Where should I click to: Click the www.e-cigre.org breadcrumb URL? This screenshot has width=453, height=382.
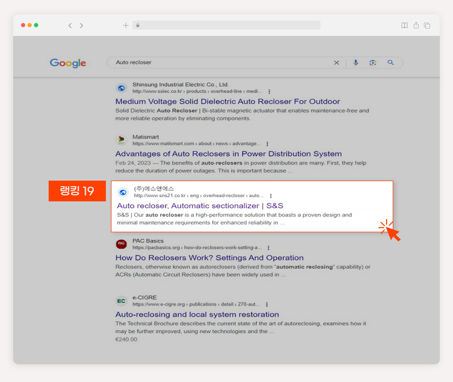pyautogui.click(x=196, y=305)
